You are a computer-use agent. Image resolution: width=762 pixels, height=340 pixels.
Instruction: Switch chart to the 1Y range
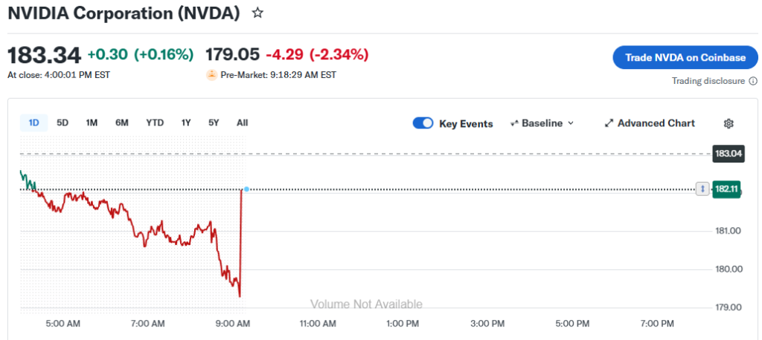click(186, 122)
